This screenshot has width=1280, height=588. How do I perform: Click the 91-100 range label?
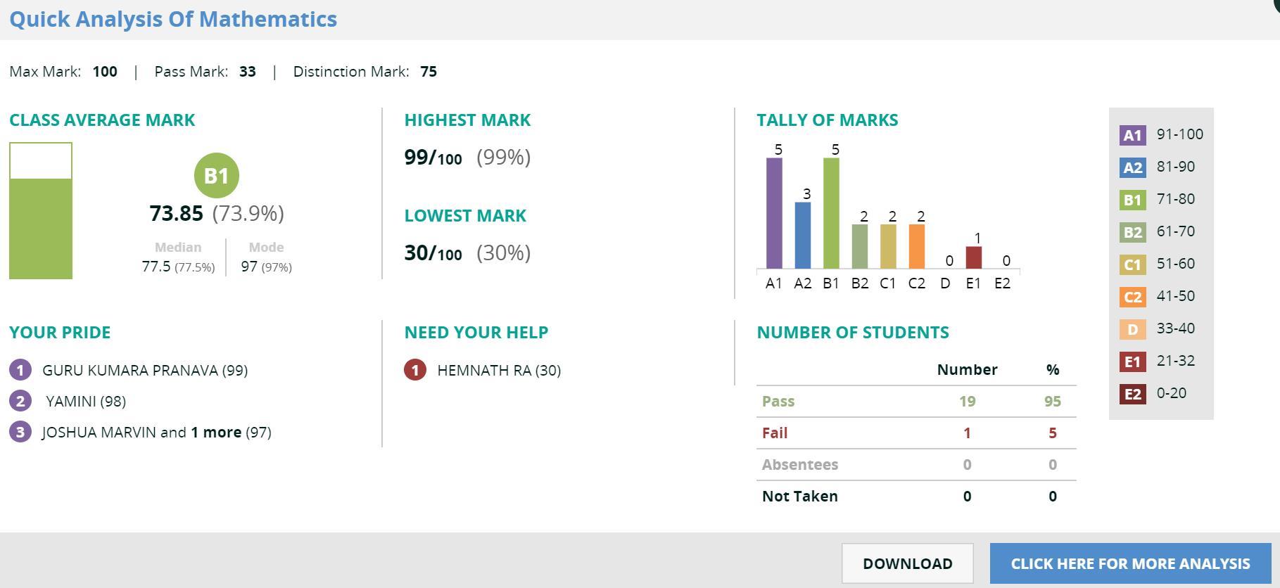pos(1180,134)
